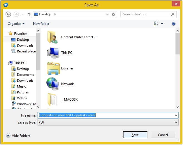Click the Back navigation arrow
The height and width of the screenshot is (145, 183).
point(8,14)
